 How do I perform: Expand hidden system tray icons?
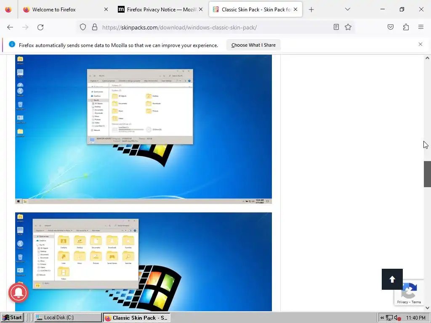382,318
